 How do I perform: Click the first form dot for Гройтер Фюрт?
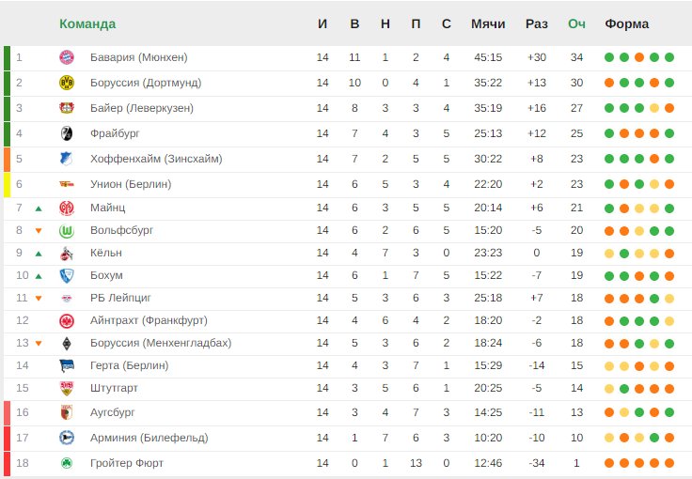coord(609,463)
